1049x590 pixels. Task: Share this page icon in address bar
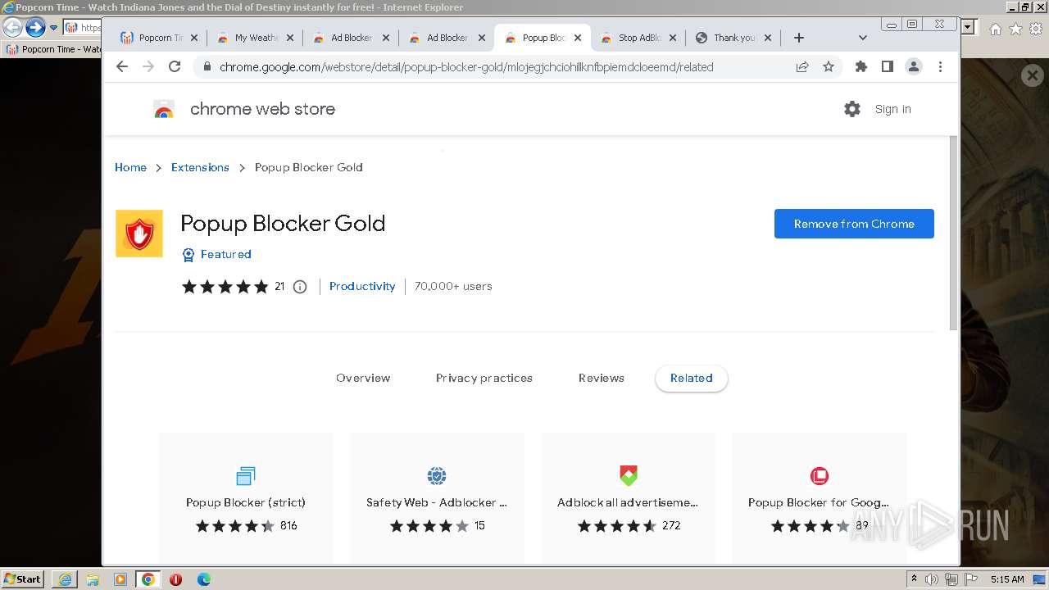tap(802, 67)
